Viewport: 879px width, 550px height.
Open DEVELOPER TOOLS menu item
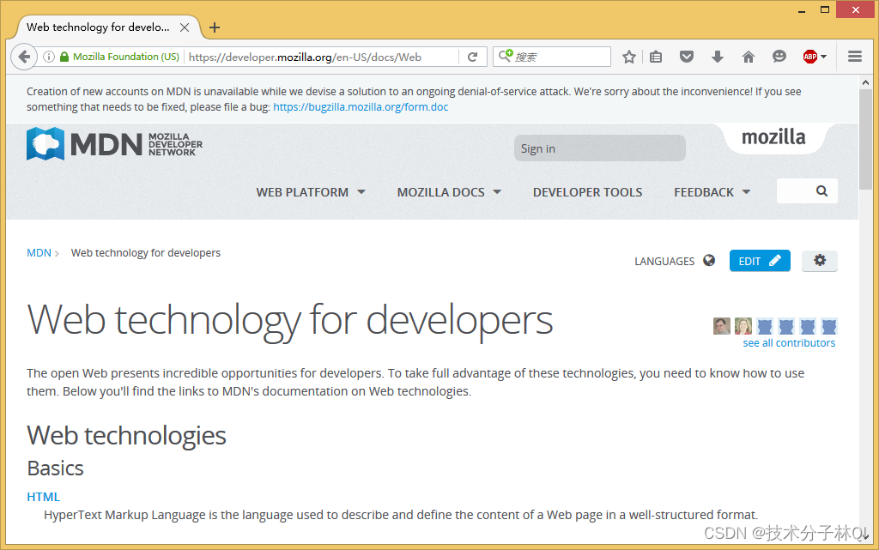click(x=587, y=192)
